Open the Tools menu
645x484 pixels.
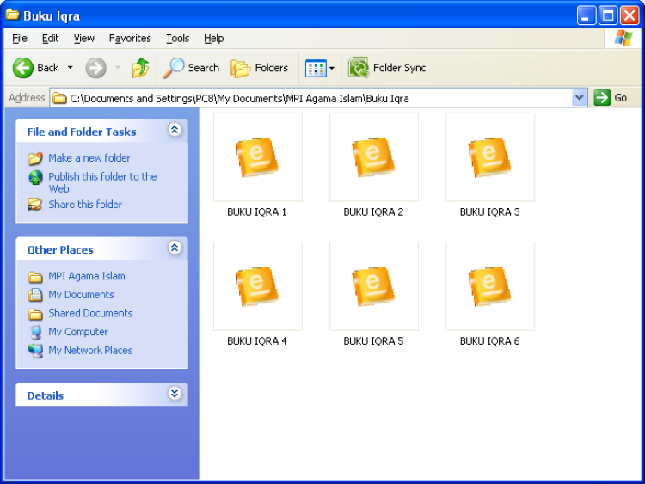pyautogui.click(x=178, y=38)
